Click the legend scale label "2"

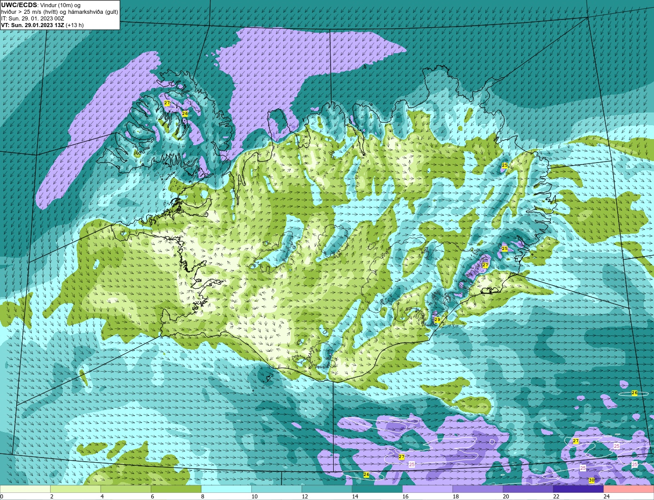[x=52, y=496]
